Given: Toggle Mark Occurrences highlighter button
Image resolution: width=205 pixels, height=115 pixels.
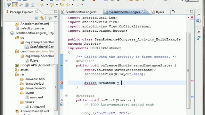Looking at the screenshot, I should click(x=15, y=5).
